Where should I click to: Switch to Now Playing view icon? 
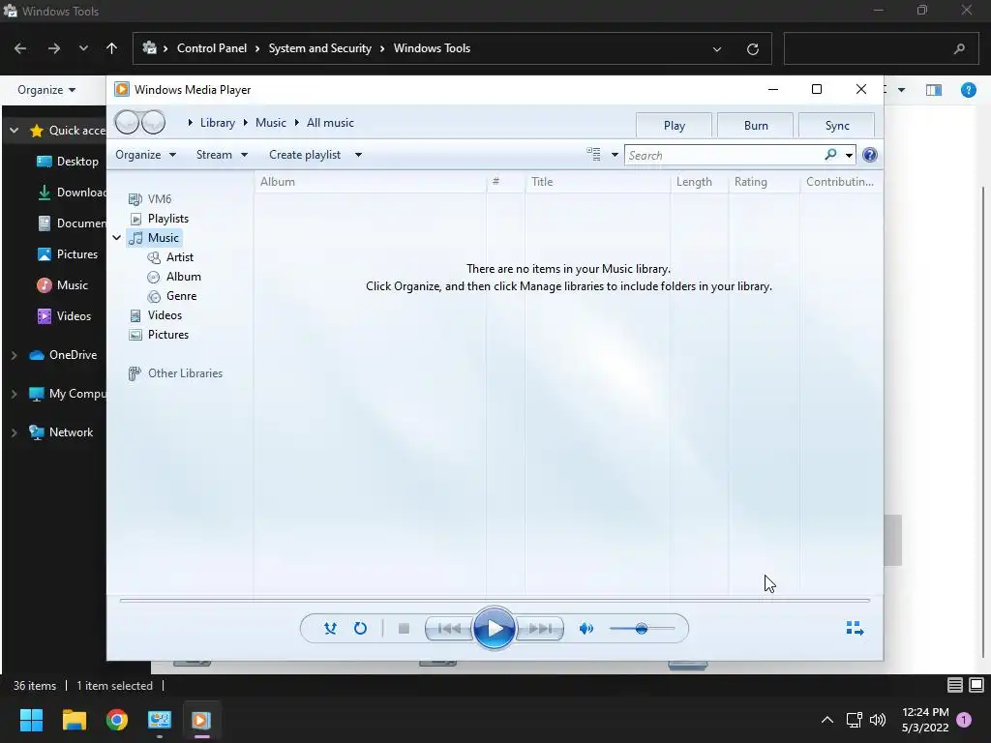point(855,628)
